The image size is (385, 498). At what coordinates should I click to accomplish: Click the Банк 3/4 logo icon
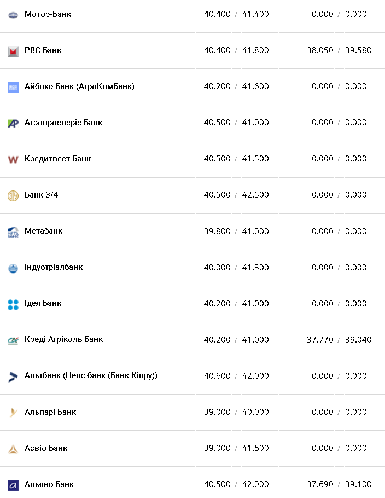(13, 195)
